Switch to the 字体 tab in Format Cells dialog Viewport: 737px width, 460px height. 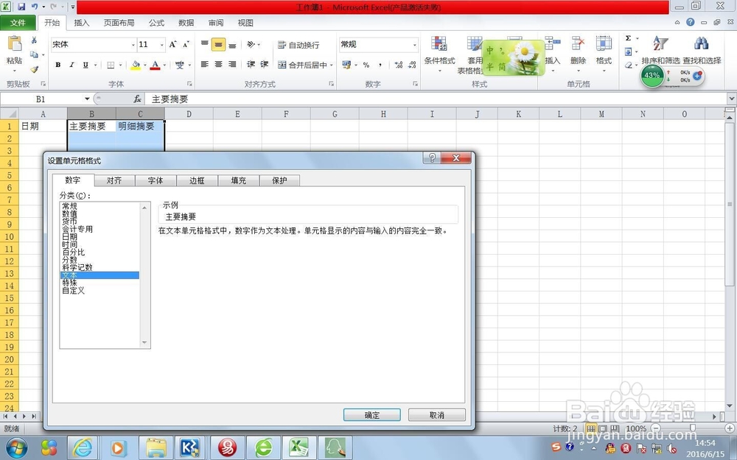pos(155,180)
